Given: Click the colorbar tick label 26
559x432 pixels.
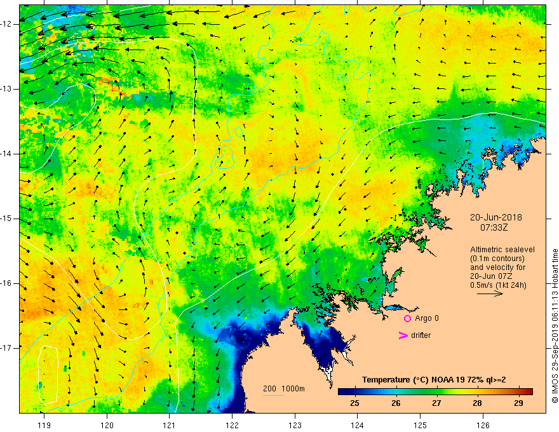Looking at the screenshot, I should [x=396, y=403].
